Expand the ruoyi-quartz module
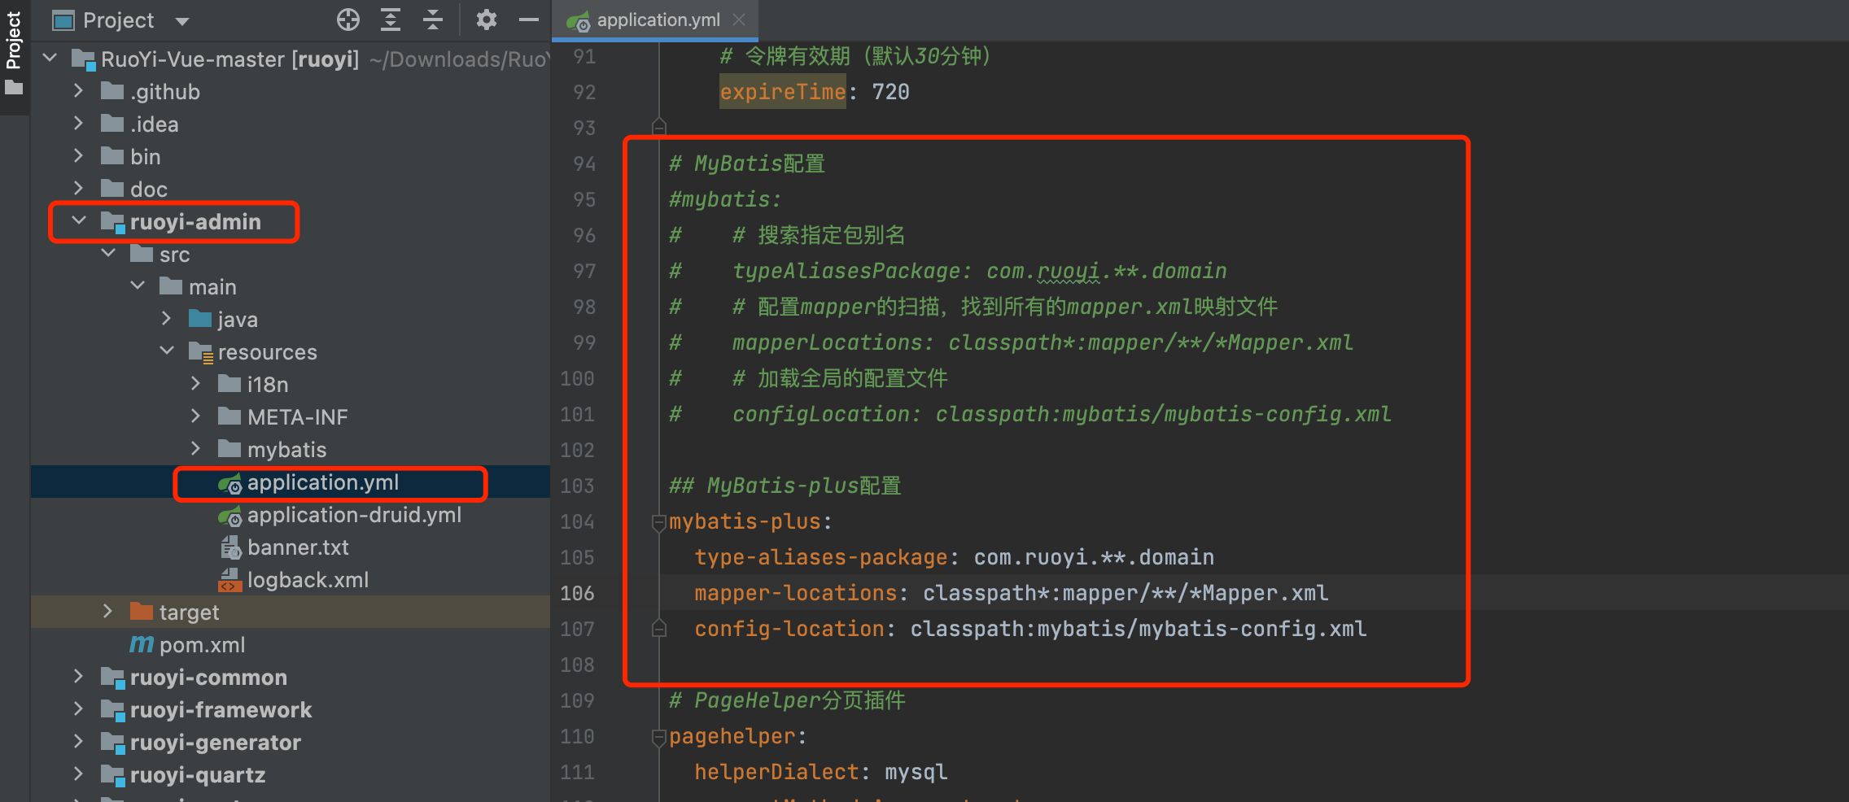The width and height of the screenshot is (1849, 802). (x=79, y=774)
